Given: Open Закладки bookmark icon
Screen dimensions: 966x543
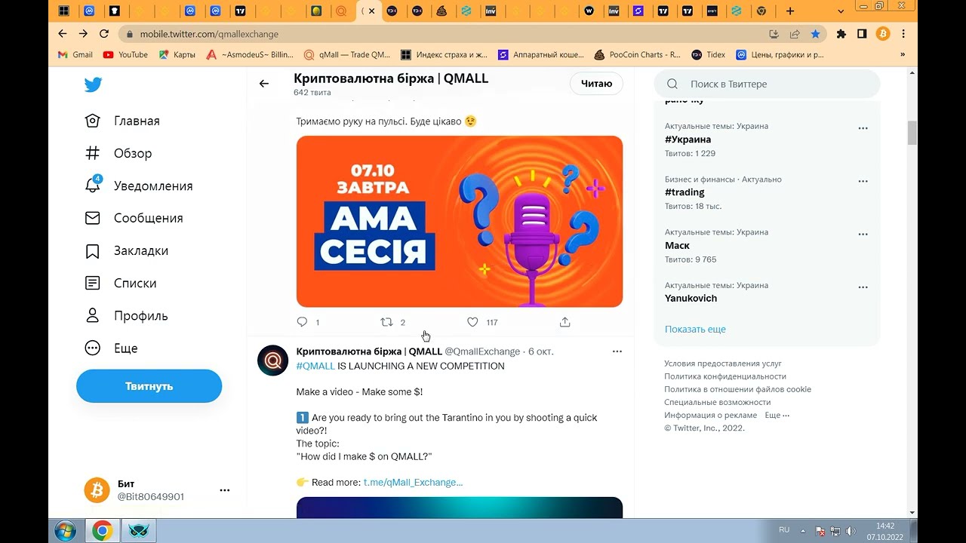Looking at the screenshot, I should click(92, 250).
